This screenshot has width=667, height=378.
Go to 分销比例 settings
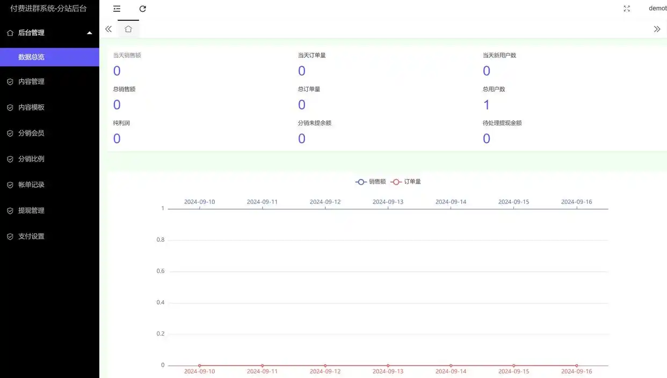pos(31,159)
